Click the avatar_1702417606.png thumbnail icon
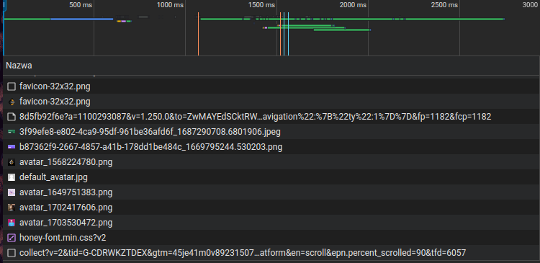Viewport: 540px width, 263px height. pos(12,208)
